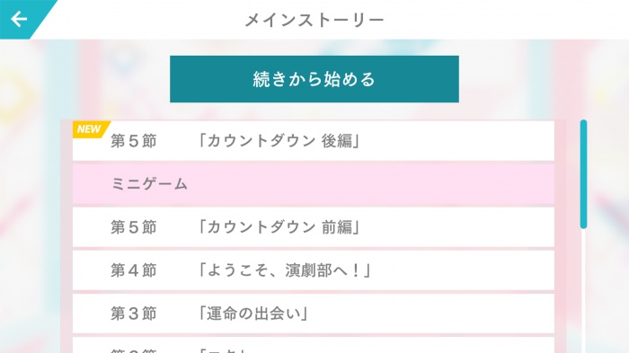Select the pink ミニゲーム row
This screenshot has width=629, height=353.
(x=314, y=184)
